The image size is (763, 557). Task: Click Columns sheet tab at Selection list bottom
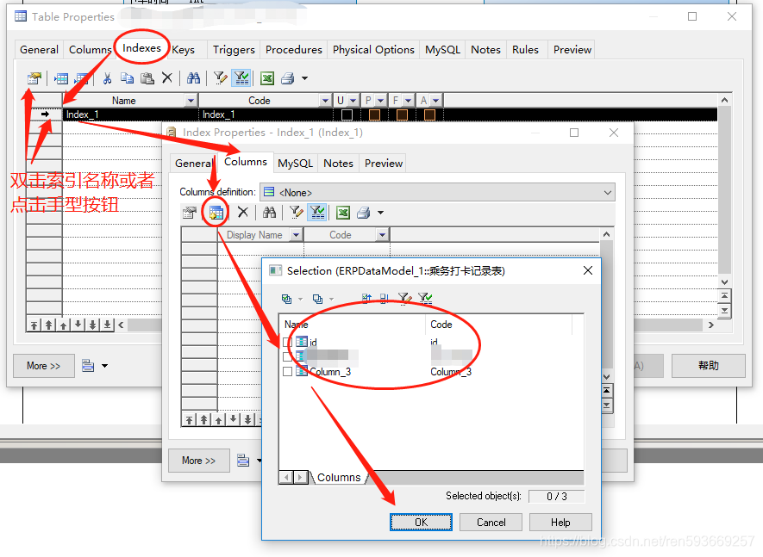coord(339,477)
